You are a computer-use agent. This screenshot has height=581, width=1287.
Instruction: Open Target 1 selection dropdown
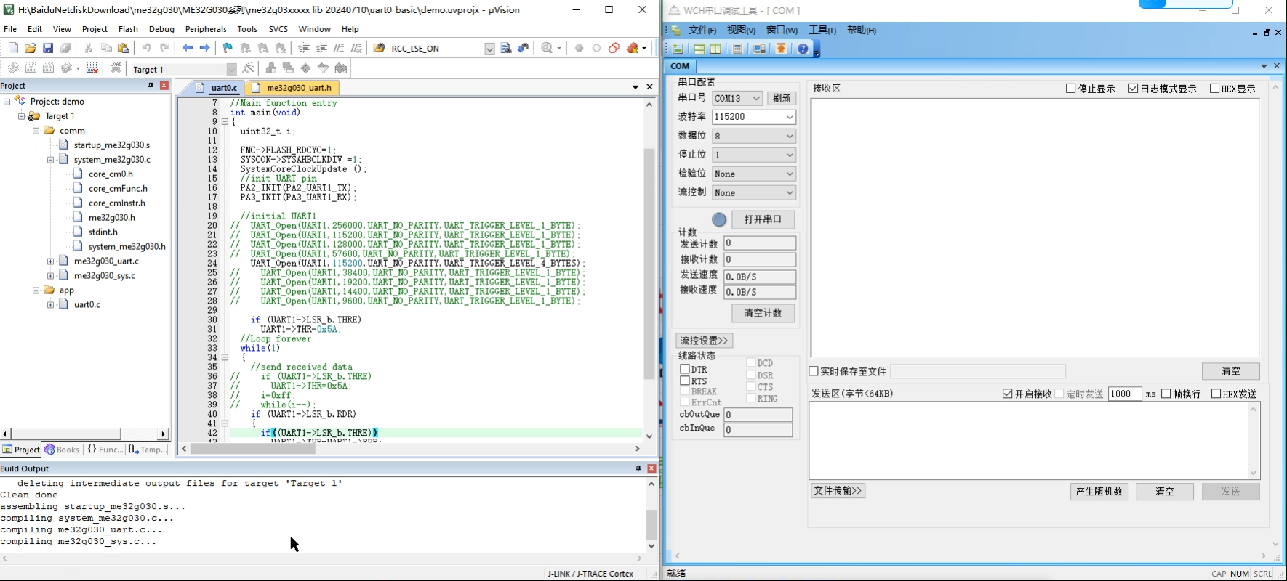point(231,69)
